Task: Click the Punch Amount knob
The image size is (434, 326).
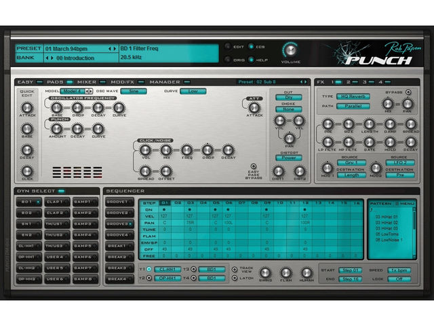Action: point(57,129)
